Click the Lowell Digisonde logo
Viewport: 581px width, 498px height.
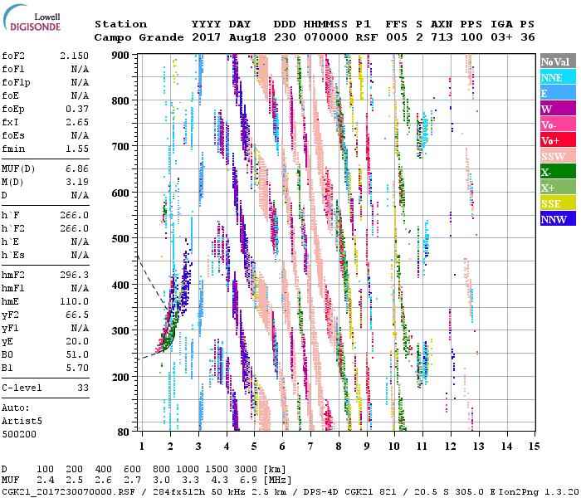[x=32, y=18]
